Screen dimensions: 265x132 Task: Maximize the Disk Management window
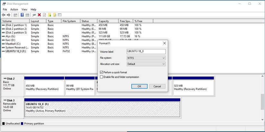(250, 4)
